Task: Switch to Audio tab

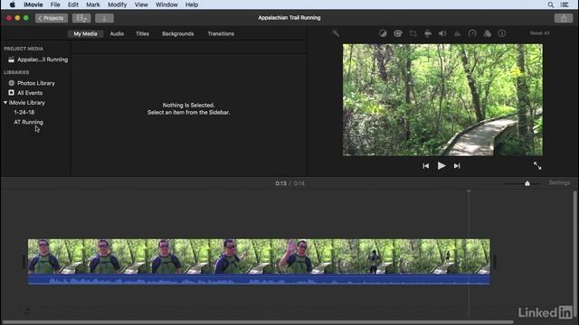Action: tap(117, 33)
